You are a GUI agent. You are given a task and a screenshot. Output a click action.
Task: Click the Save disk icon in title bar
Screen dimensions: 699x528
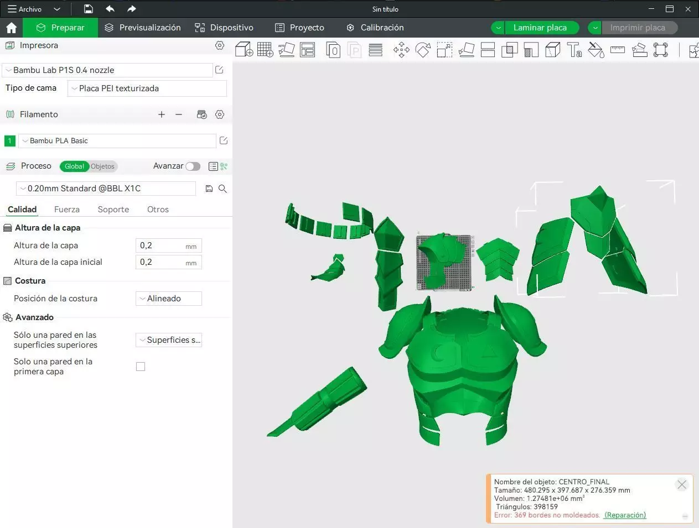(89, 9)
